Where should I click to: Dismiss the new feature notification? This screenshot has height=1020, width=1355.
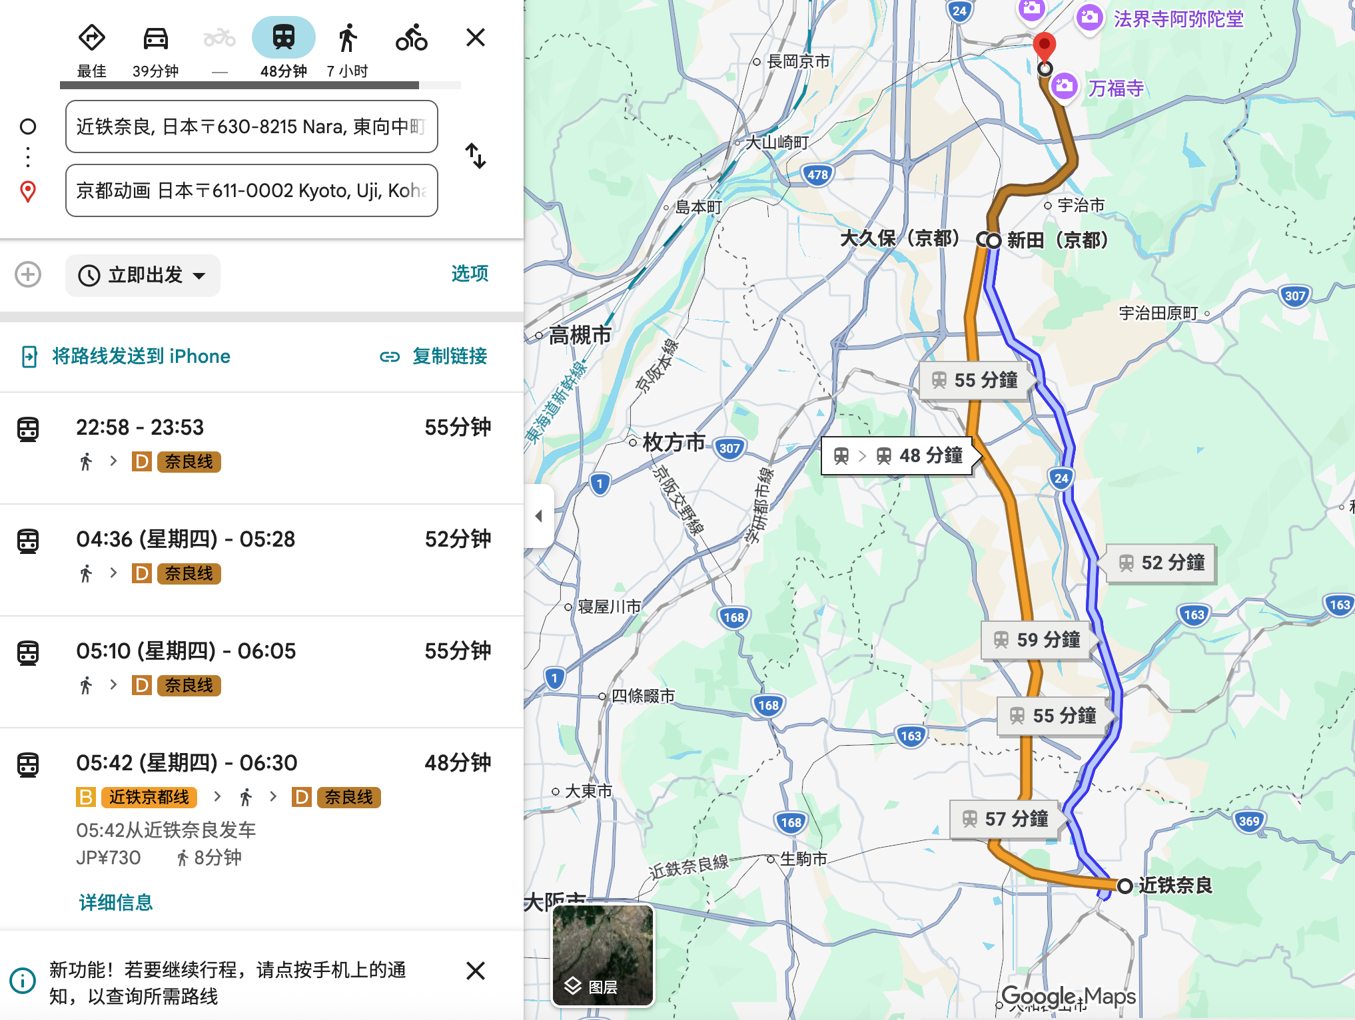476,971
